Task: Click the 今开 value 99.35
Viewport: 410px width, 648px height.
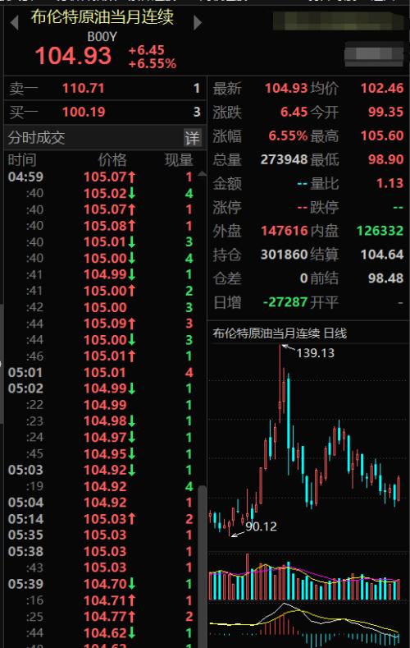Action: point(385,112)
